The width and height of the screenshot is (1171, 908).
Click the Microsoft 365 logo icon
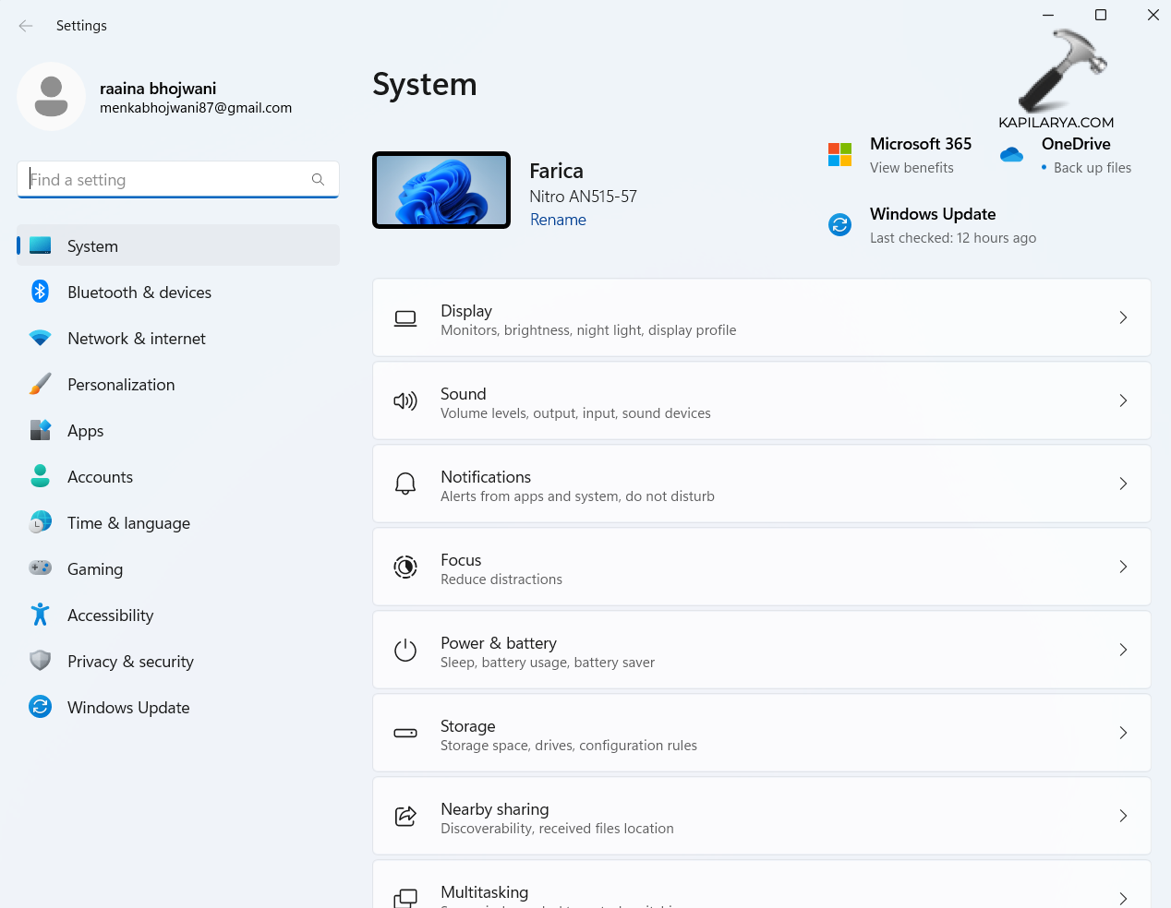pos(839,155)
